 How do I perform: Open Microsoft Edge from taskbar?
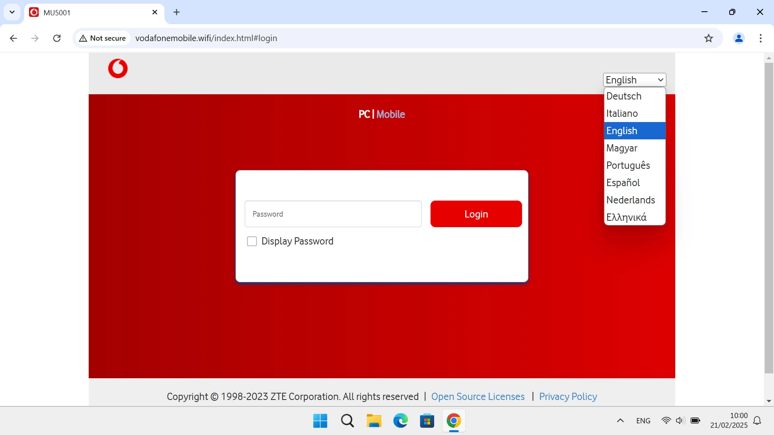coord(400,421)
